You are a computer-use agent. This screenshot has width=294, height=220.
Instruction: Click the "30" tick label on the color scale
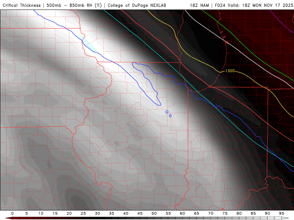97,213
